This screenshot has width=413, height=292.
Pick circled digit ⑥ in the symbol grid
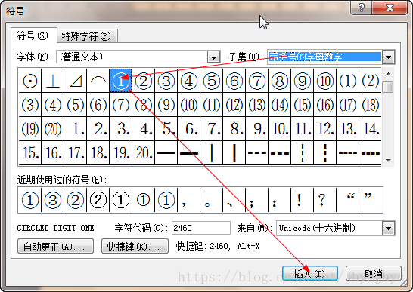(x=234, y=81)
